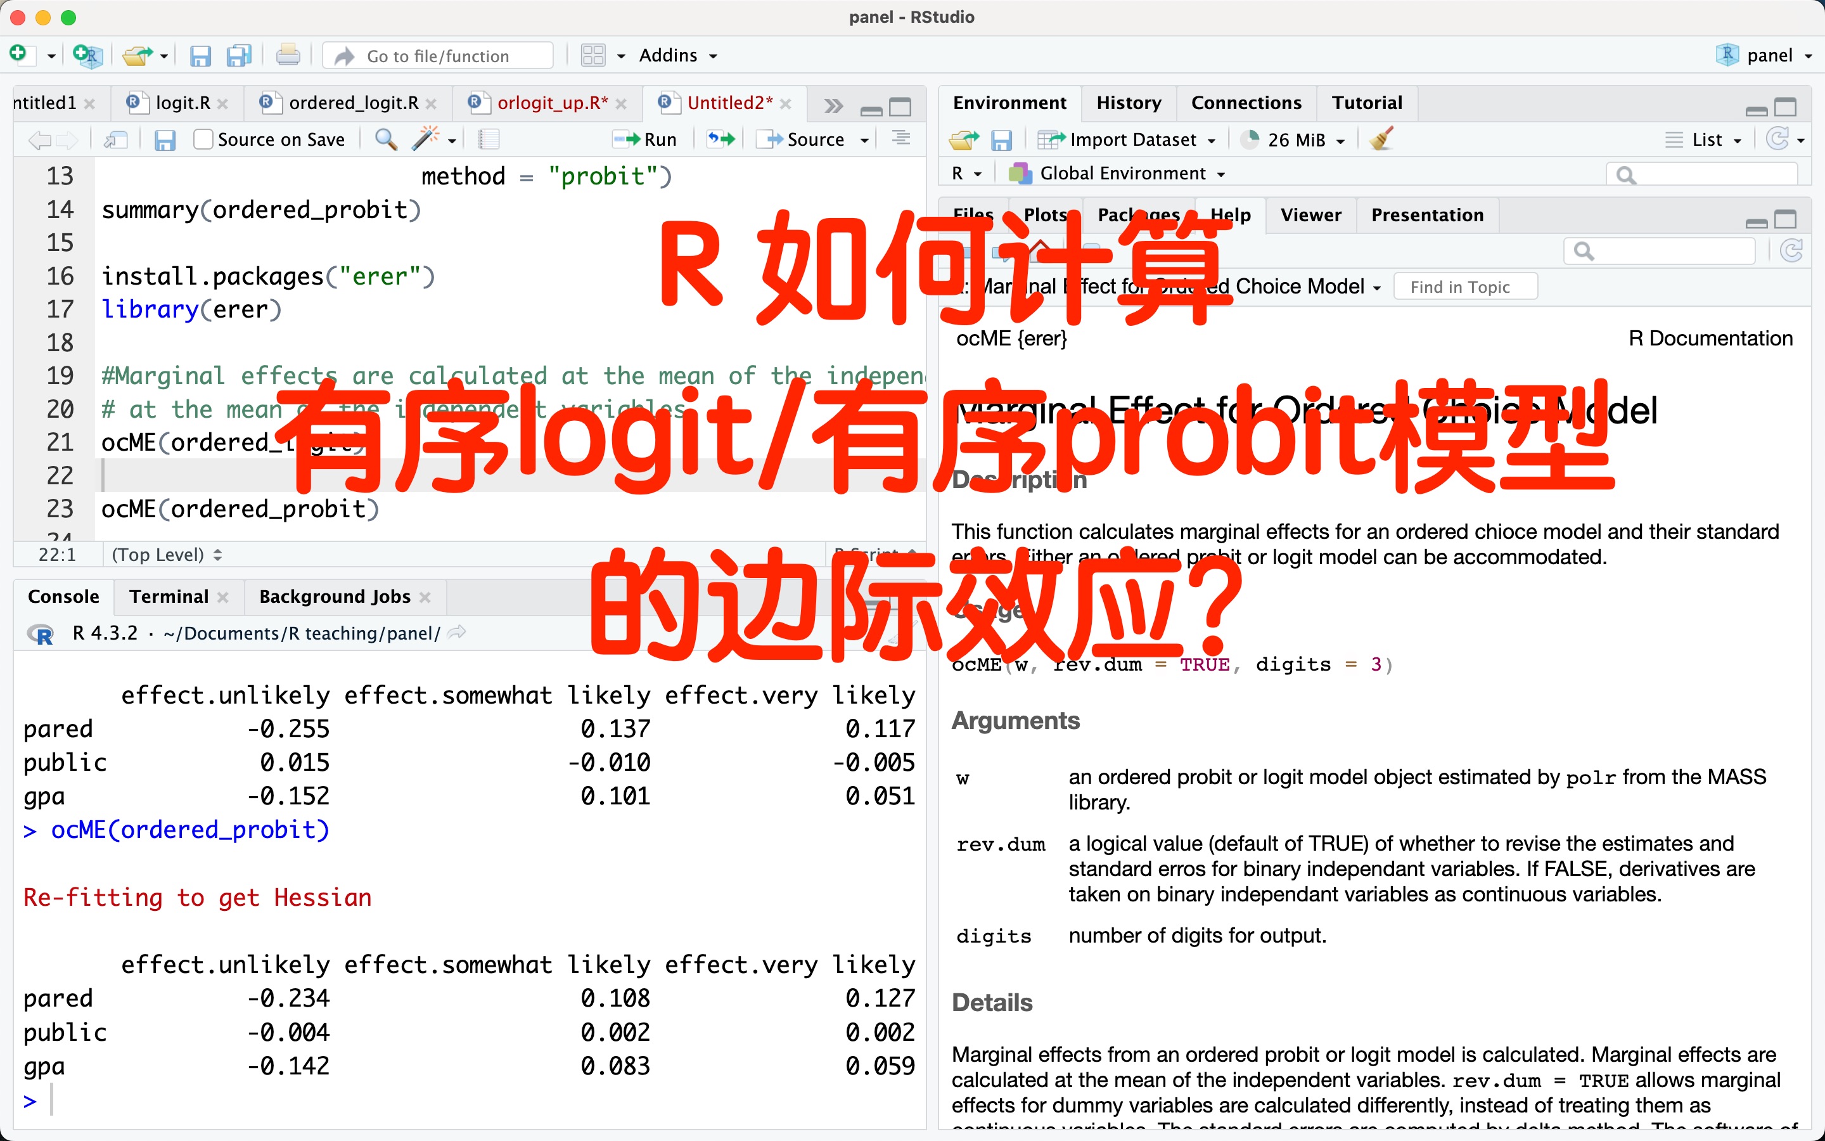This screenshot has width=1825, height=1141.
Task: Switch to the History tab
Action: tap(1128, 103)
